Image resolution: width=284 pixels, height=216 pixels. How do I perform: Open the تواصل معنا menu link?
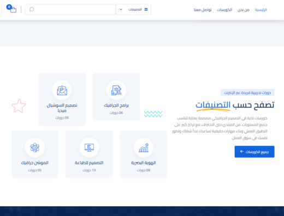click(x=203, y=10)
